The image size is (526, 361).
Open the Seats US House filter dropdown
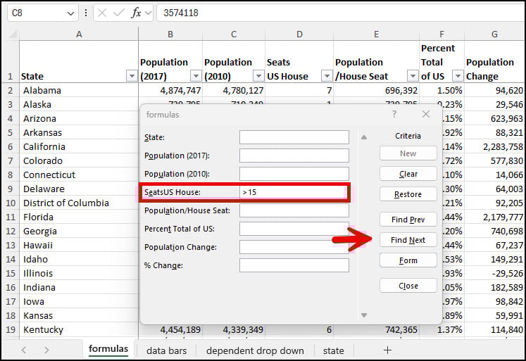click(x=327, y=76)
